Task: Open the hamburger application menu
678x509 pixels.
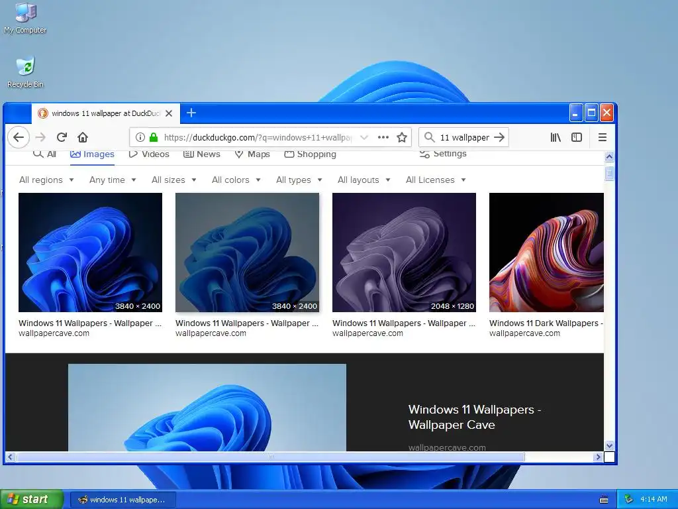Action: tap(603, 138)
